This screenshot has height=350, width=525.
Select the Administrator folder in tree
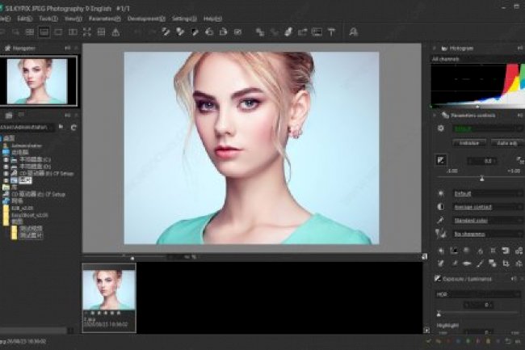pyautogui.click(x=25, y=146)
